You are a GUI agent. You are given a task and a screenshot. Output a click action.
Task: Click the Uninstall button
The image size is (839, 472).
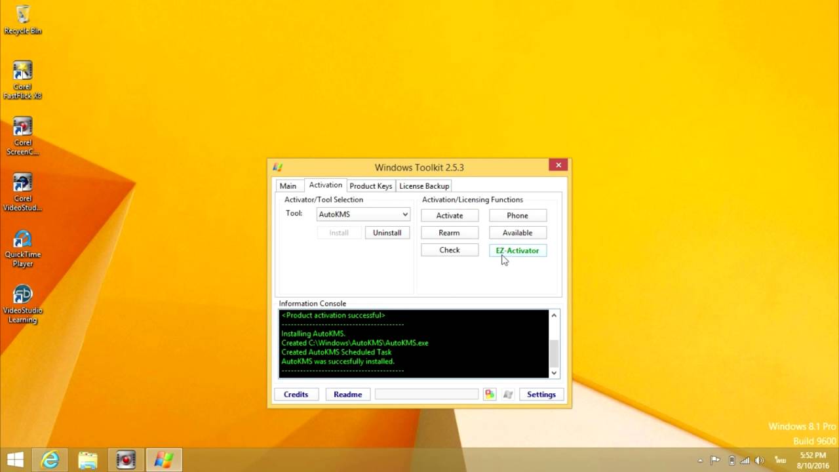coord(387,233)
